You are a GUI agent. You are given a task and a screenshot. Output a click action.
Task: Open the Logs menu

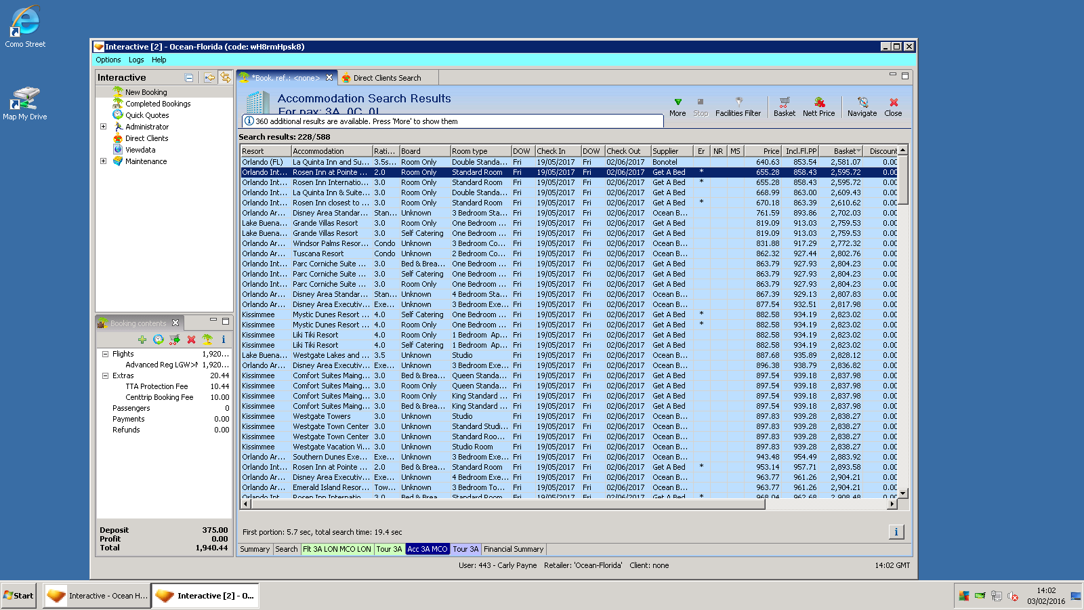click(x=136, y=60)
